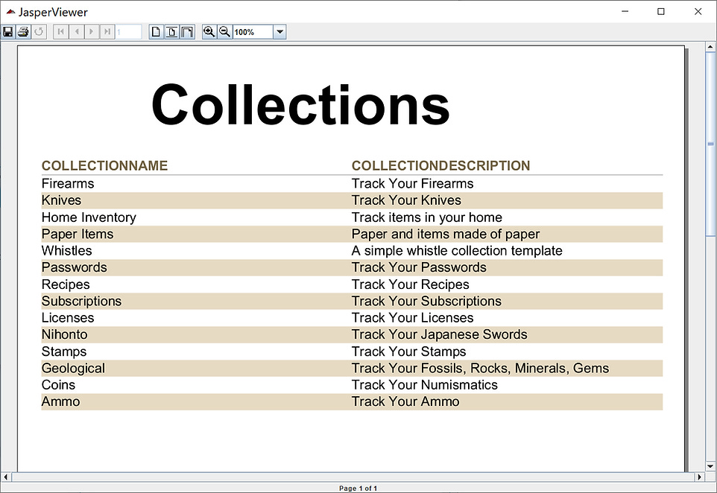Click 'Track Your Numismatics' description
Viewport: 717px width, 493px height.
pyautogui.click(x=424, y=385)
